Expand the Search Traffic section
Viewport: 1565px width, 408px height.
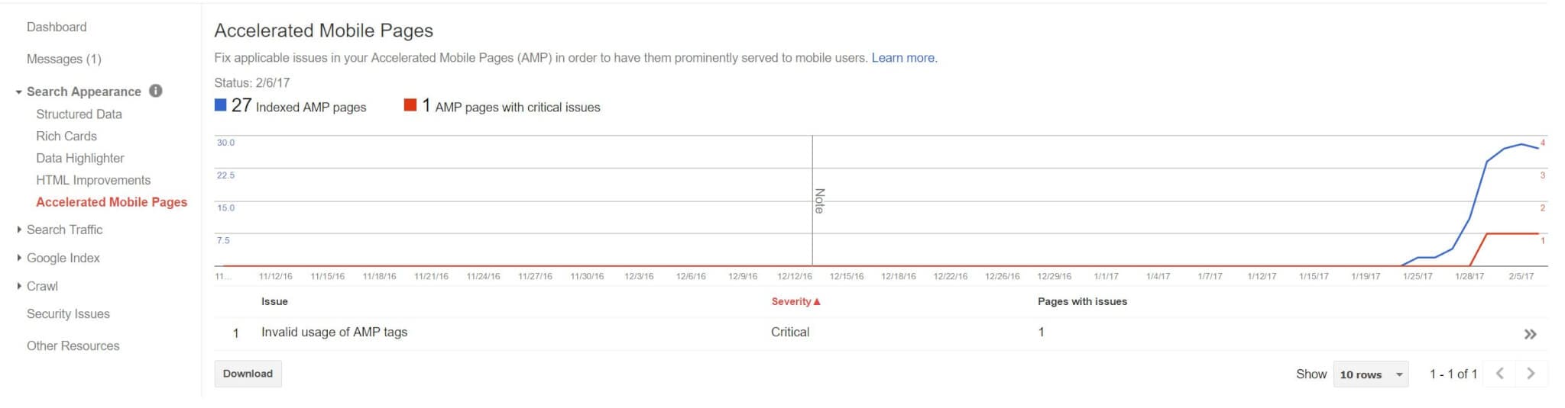[18, 230]
